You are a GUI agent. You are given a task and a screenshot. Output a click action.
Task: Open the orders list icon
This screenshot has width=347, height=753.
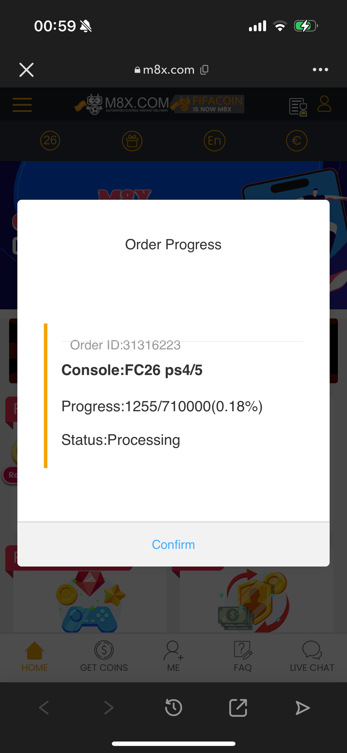pyautogui.click(x=298, y=107)
